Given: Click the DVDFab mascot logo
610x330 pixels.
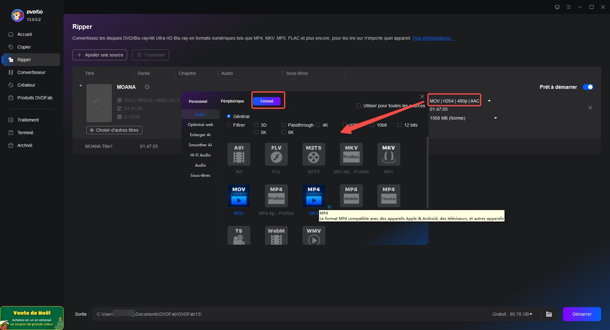Looking at the screenshot, I should (x=17, y=15).
